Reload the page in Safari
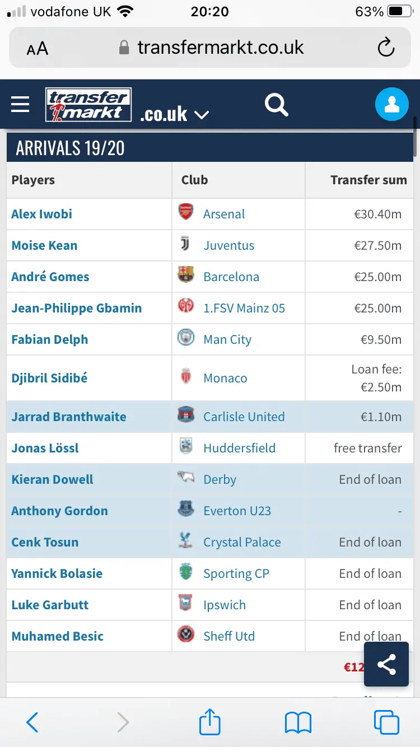 tap(386, 48)
